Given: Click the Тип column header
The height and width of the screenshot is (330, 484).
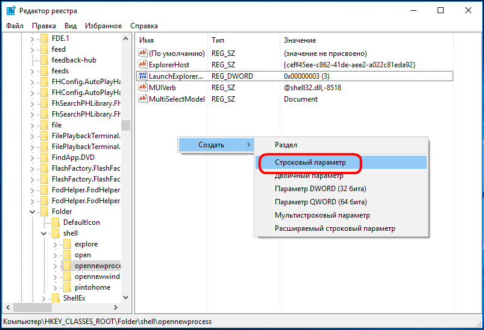Looking at the screenshot, I should click(x=244, y=40).
